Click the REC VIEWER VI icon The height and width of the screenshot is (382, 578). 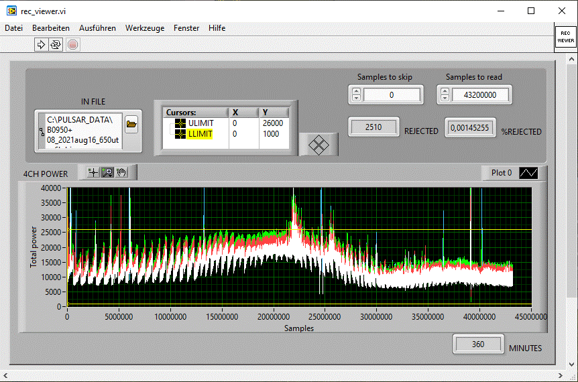coord(565,37)
